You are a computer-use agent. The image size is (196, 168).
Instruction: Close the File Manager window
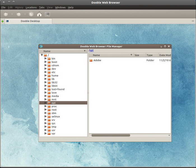click(x=169, y=47)
